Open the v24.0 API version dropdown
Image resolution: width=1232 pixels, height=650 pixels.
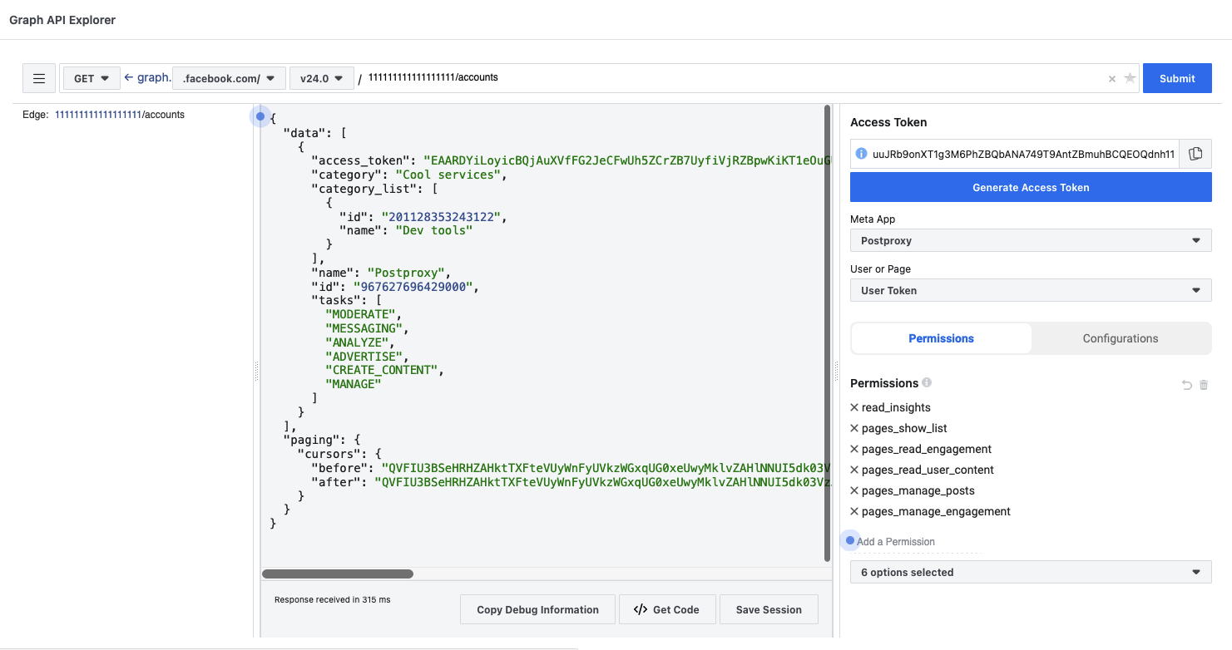coord(321,77)
